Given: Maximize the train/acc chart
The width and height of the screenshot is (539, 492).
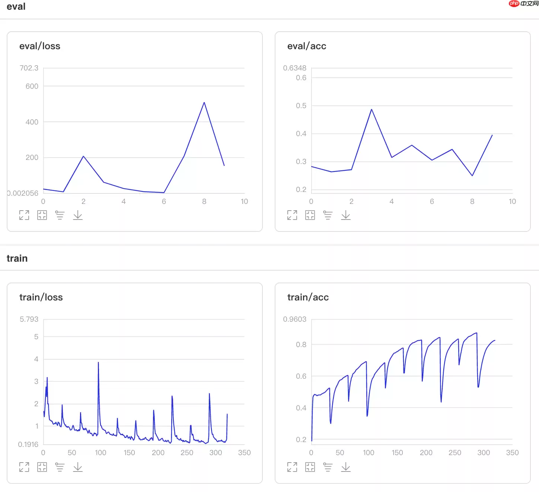Looking at the screenshot, I should click(x=292, y=467).
